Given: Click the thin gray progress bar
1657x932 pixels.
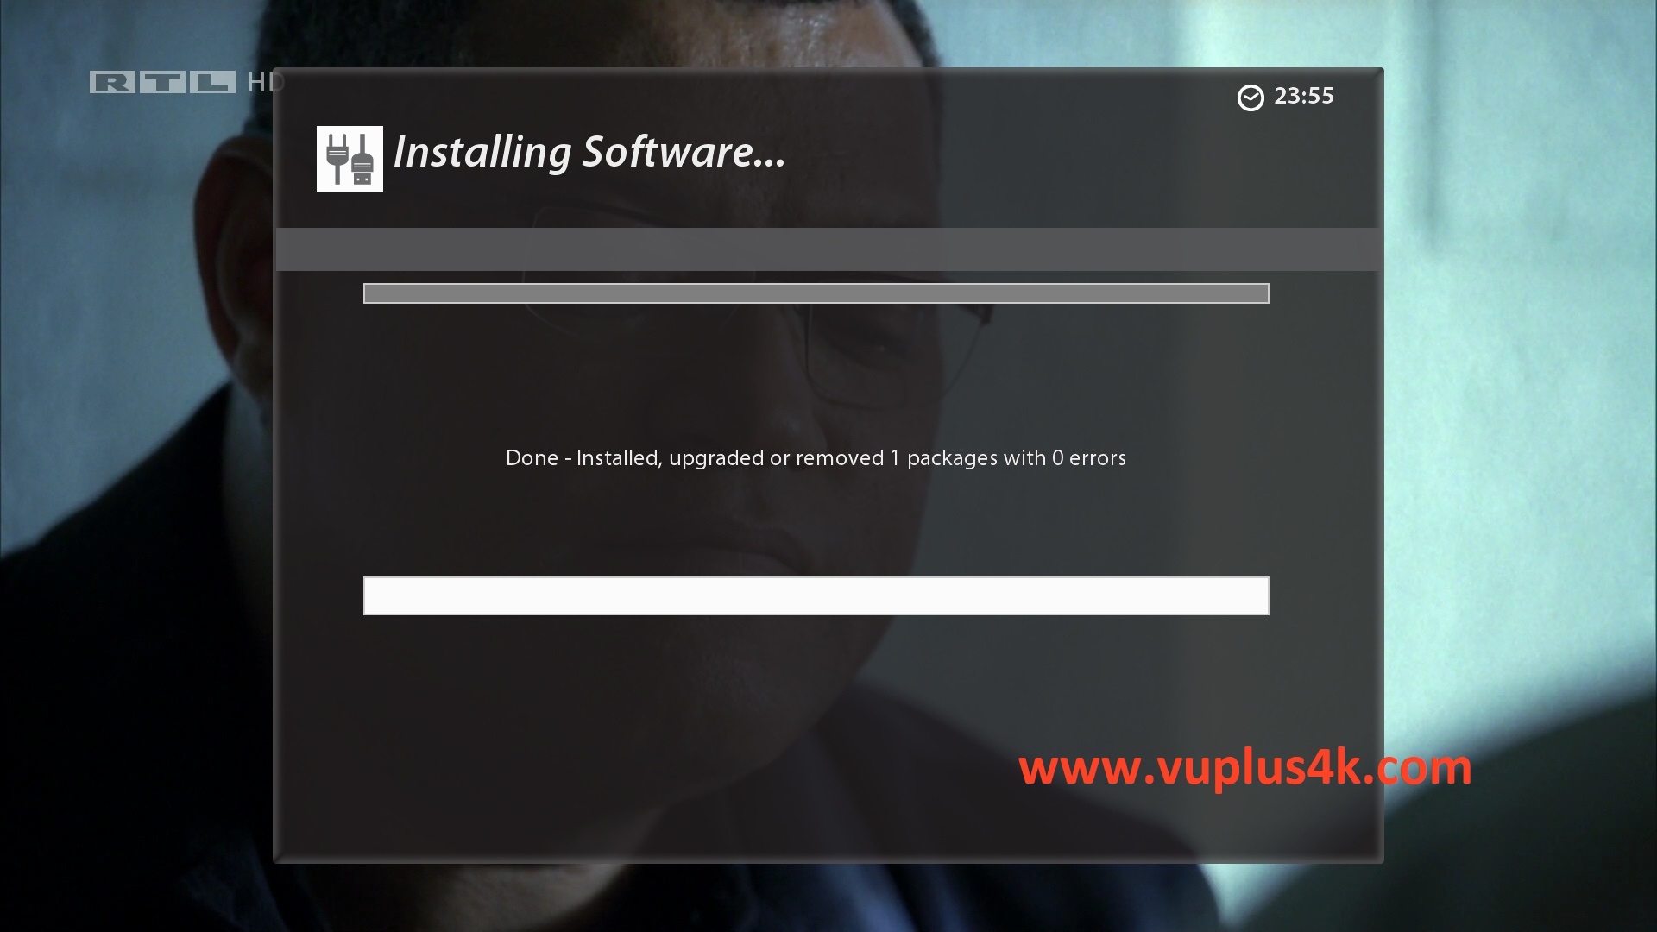Looking at the screenshot, I should [816, 293].
